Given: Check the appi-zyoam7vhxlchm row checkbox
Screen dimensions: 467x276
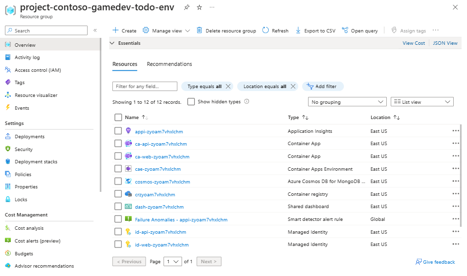Looking at the screenshot, I should click(x=118, y=131).
